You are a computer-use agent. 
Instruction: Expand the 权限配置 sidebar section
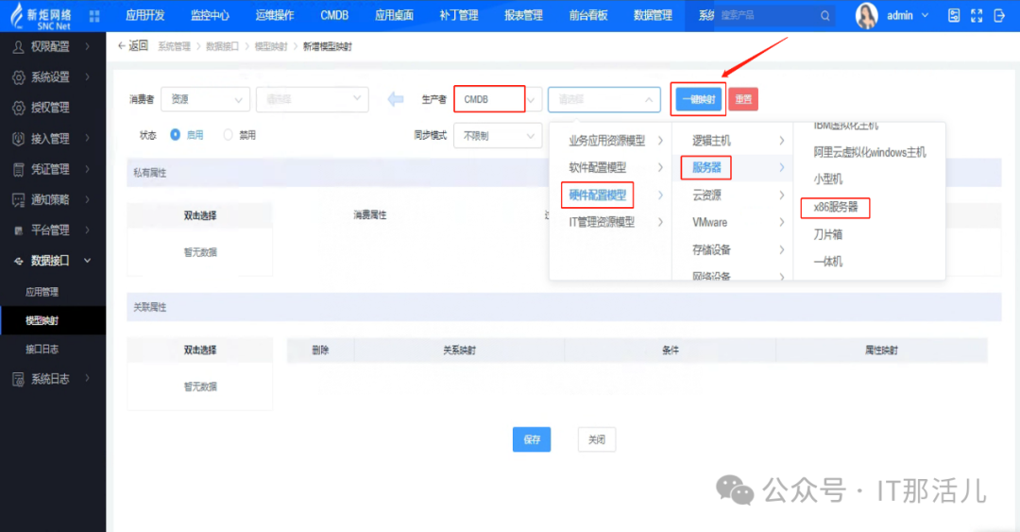coord(87,47)
